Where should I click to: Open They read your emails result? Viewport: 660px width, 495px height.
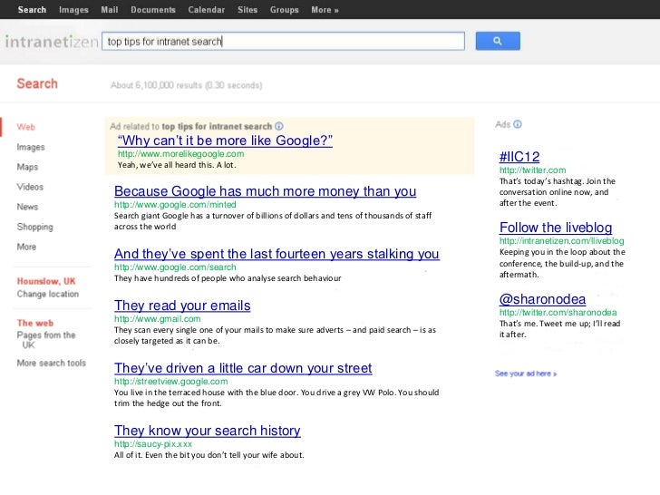tap(182, 306)
